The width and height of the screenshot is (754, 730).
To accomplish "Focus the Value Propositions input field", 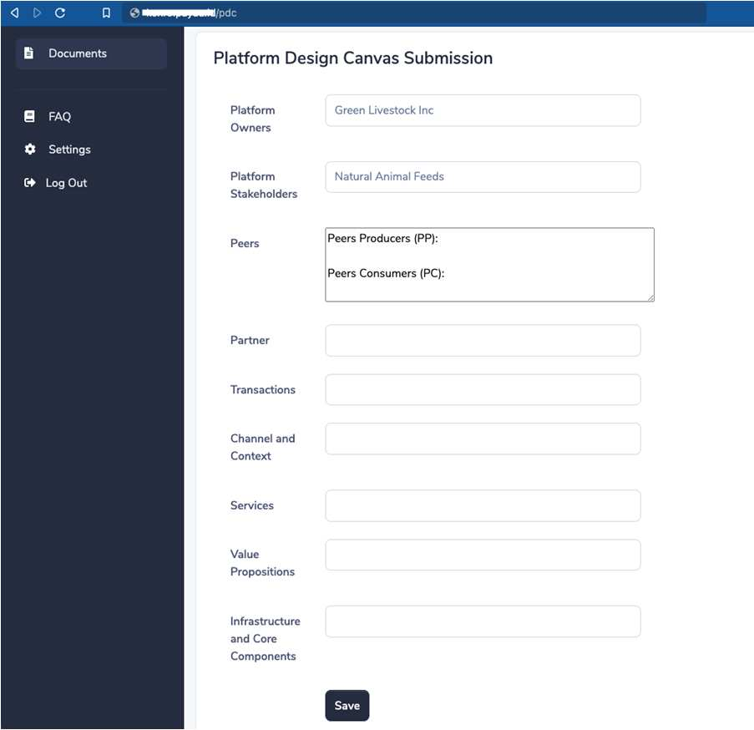I will [483, 555].
